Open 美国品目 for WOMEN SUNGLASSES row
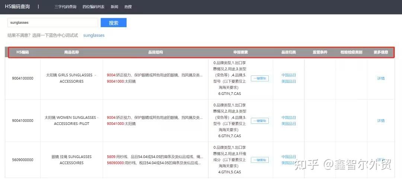 289,124
